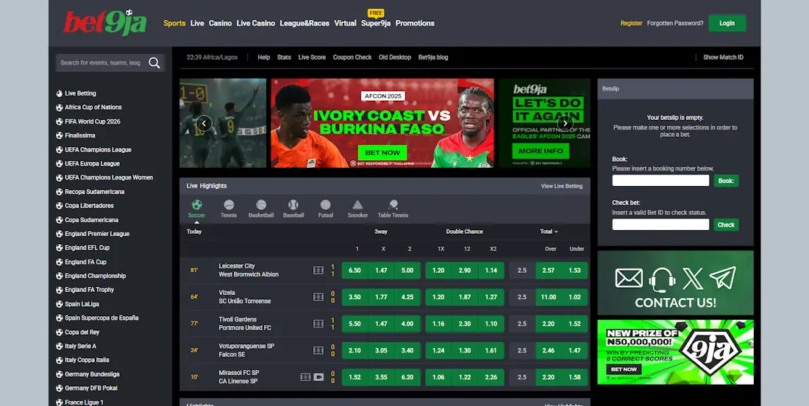Screen dimensions: 809x406
Task: Toggle Show Match ID
Action: pyautogui.click(x=723, y=57)
